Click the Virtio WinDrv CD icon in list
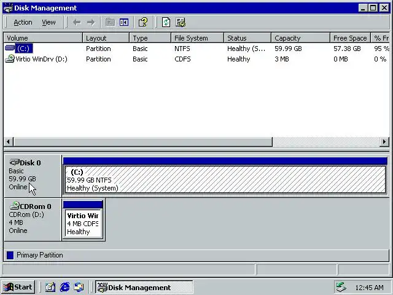This screenshot has height=295, width=393. coord(10,59)
